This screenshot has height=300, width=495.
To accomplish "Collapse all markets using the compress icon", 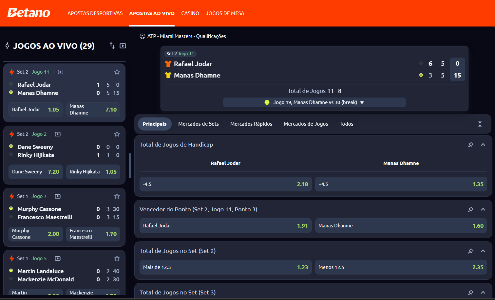I will 480,124.
